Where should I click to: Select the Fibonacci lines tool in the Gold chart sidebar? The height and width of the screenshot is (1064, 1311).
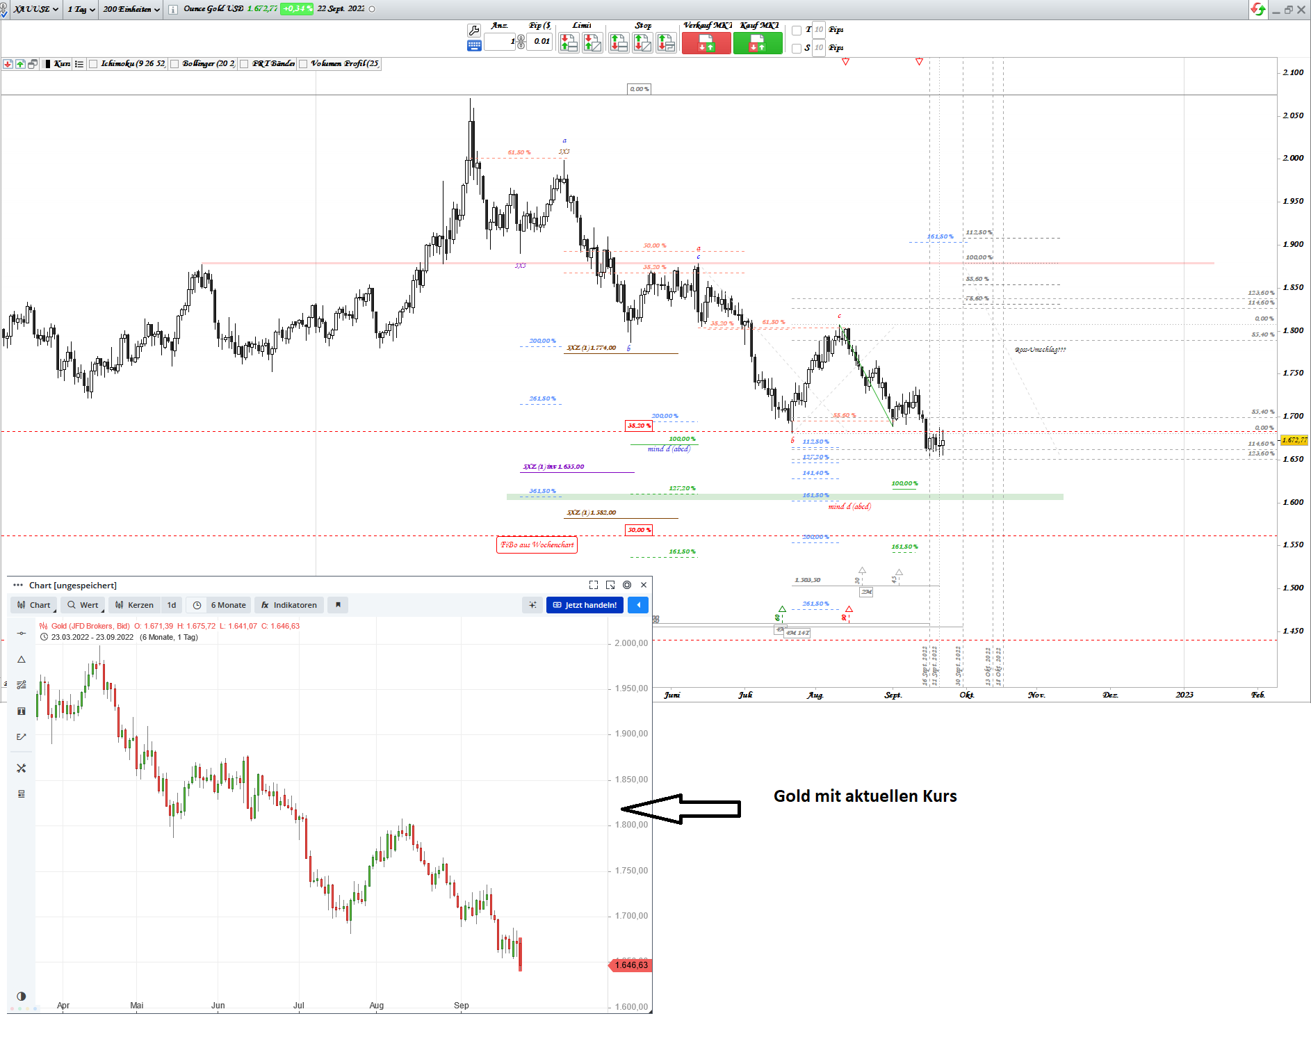(22, 685)
